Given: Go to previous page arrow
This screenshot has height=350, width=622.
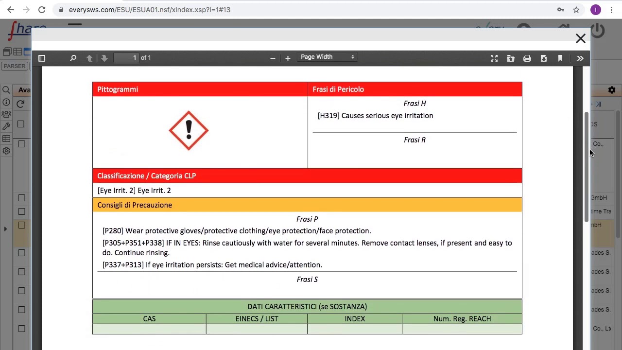Looking at the screenshot, I should point(89,58).
